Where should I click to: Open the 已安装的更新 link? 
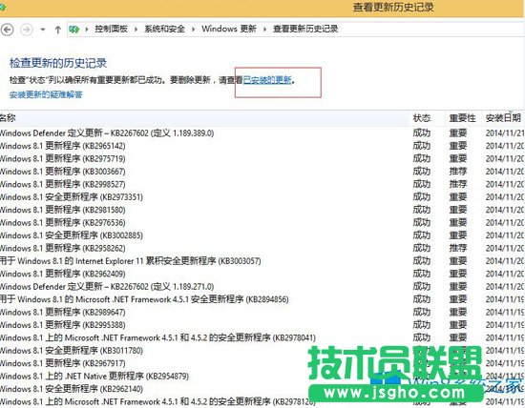tap(267, 80)
